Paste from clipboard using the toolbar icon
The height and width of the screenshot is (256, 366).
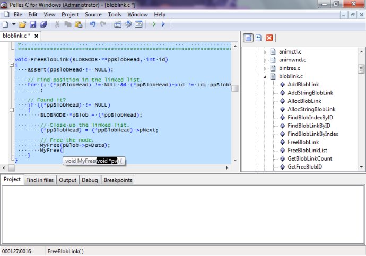pos(79,24)
